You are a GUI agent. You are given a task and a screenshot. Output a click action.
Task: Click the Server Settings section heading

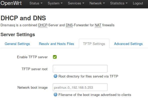pyautogui.click(x=18, y=35)
